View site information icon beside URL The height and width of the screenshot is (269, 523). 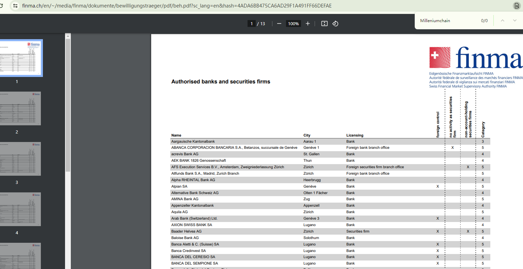[x=15, y=6]
